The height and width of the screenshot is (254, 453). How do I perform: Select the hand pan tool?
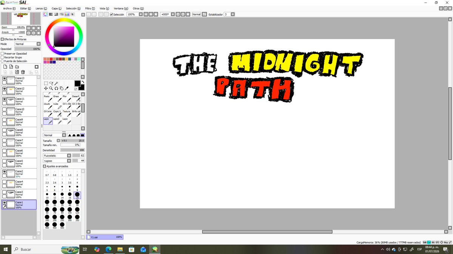click(62, 88)
